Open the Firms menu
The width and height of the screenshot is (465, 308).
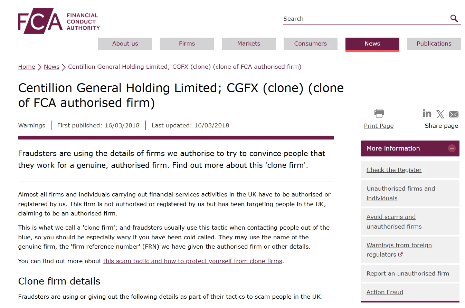coord(187,44)
